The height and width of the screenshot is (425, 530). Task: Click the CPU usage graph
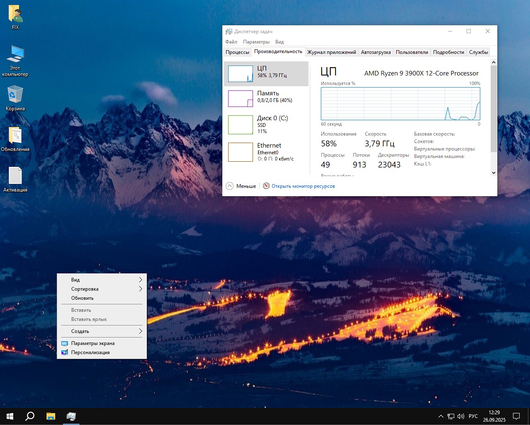point(400,104)
